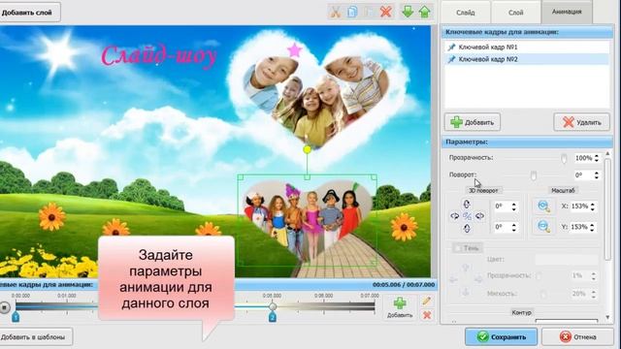This screenshot has width=621, height=349.
Task: Click the zoom-out magnifier under Масштаб
Action: [x=543, y=226]
